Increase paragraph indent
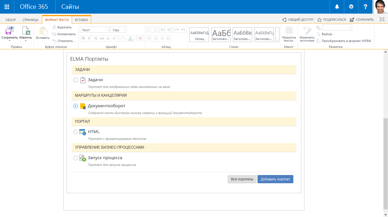Viewport: 388px width, 217px height. [x=169, y=30]
